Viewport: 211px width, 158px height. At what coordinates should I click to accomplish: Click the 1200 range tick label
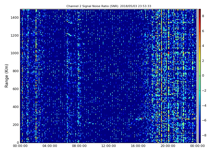click(15, 36)
